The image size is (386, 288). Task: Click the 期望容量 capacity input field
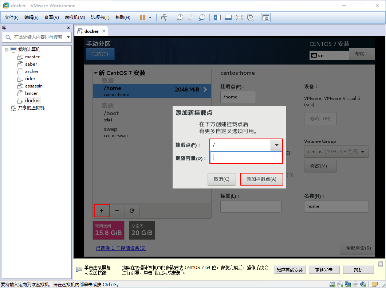point(246,157)
